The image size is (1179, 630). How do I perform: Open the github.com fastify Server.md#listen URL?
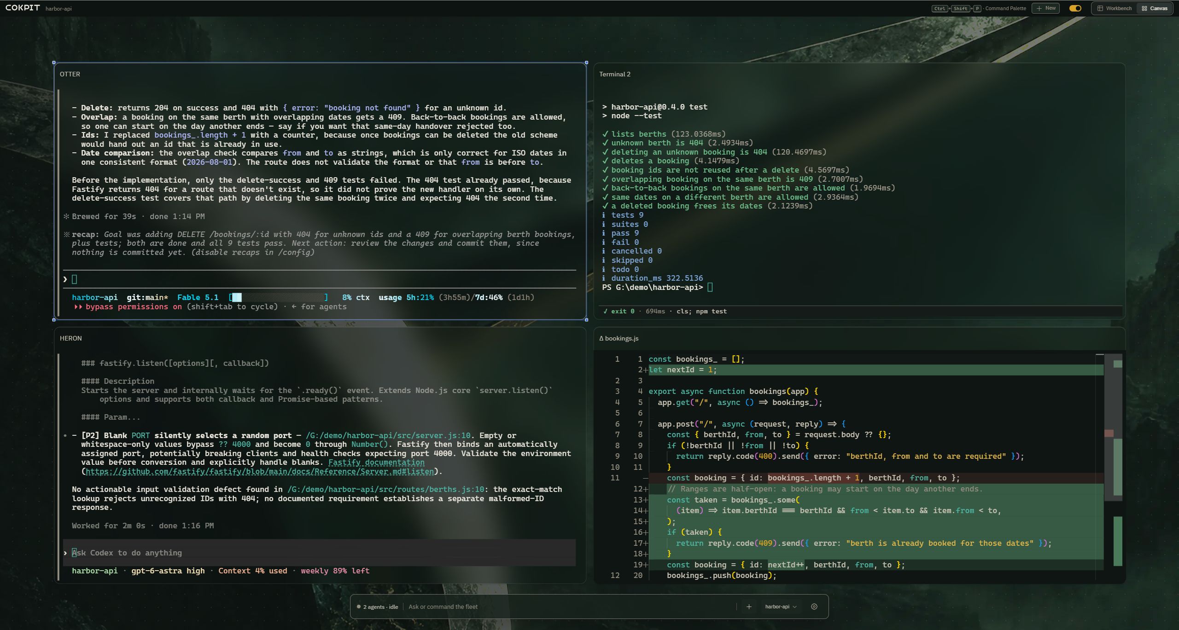coord(260,471)
